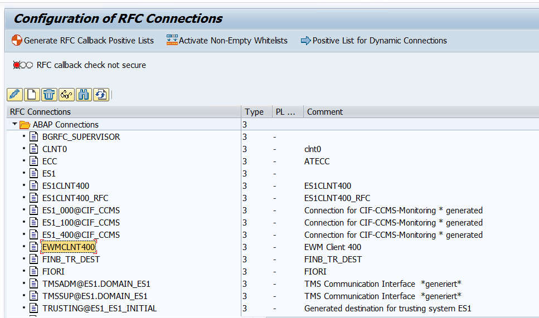Screen dimensions: 539x318
Task: Click the Comment column header
Action: [x=325, y=112]
